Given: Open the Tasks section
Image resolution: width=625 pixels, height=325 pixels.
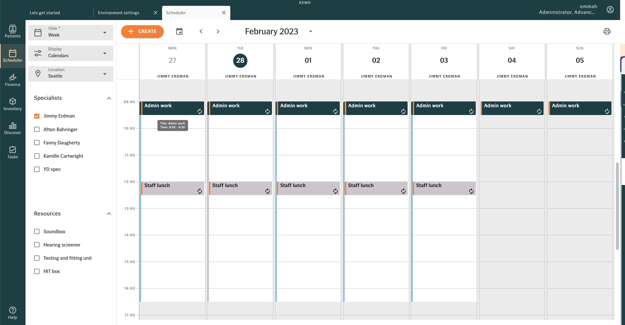Looking at the screenshot, I should tap(13, 152).
